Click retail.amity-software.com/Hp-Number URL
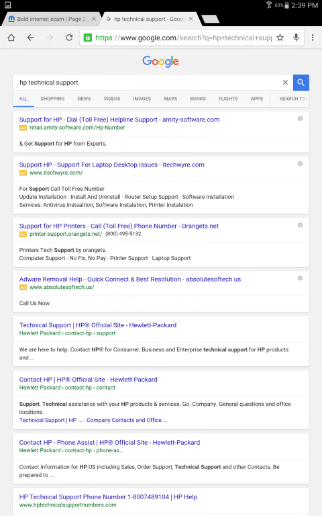The width and height of the screenshot is (322, 516). tap(77, 128)
